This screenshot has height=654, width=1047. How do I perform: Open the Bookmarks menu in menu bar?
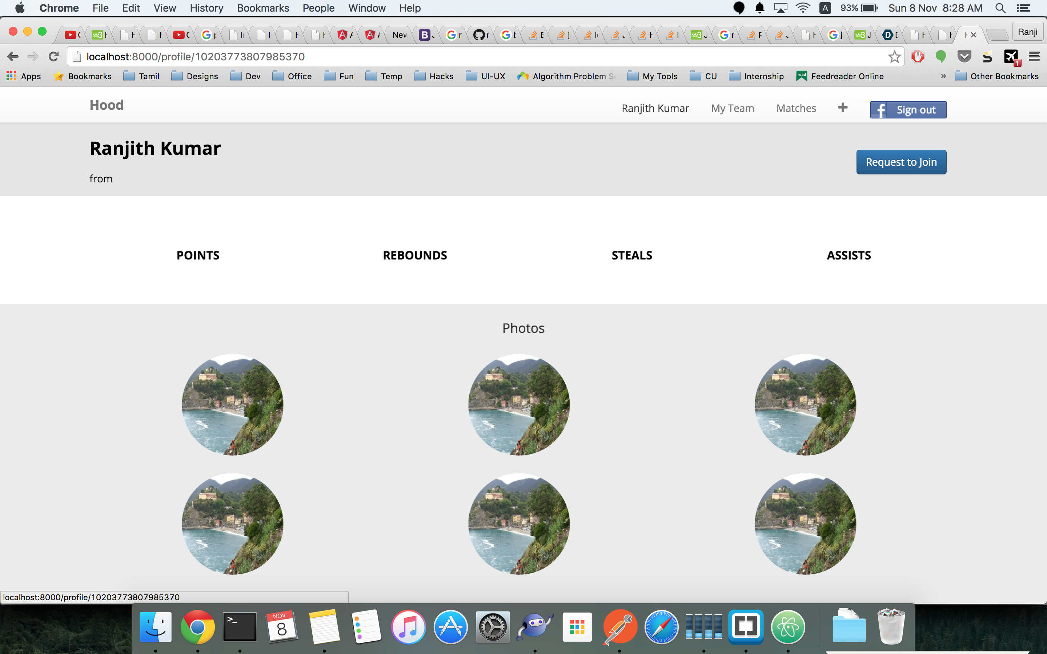pyautogui.click(x=262, y=8)
